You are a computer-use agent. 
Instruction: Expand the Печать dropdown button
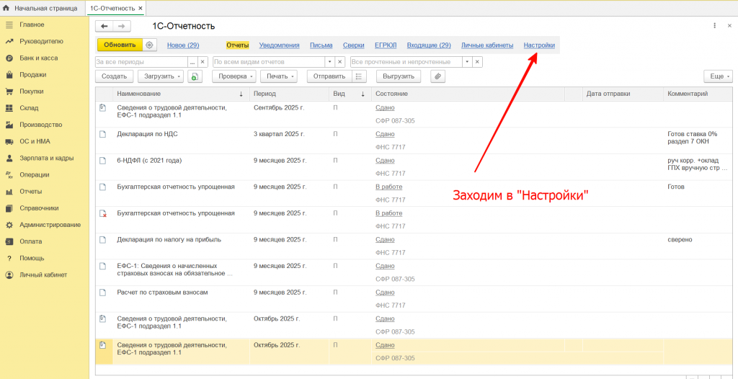(279, 76)
